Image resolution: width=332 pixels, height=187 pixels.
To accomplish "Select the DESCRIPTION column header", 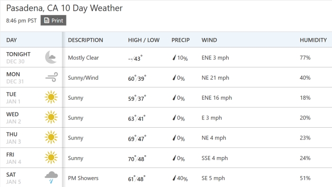I will 85,40.
